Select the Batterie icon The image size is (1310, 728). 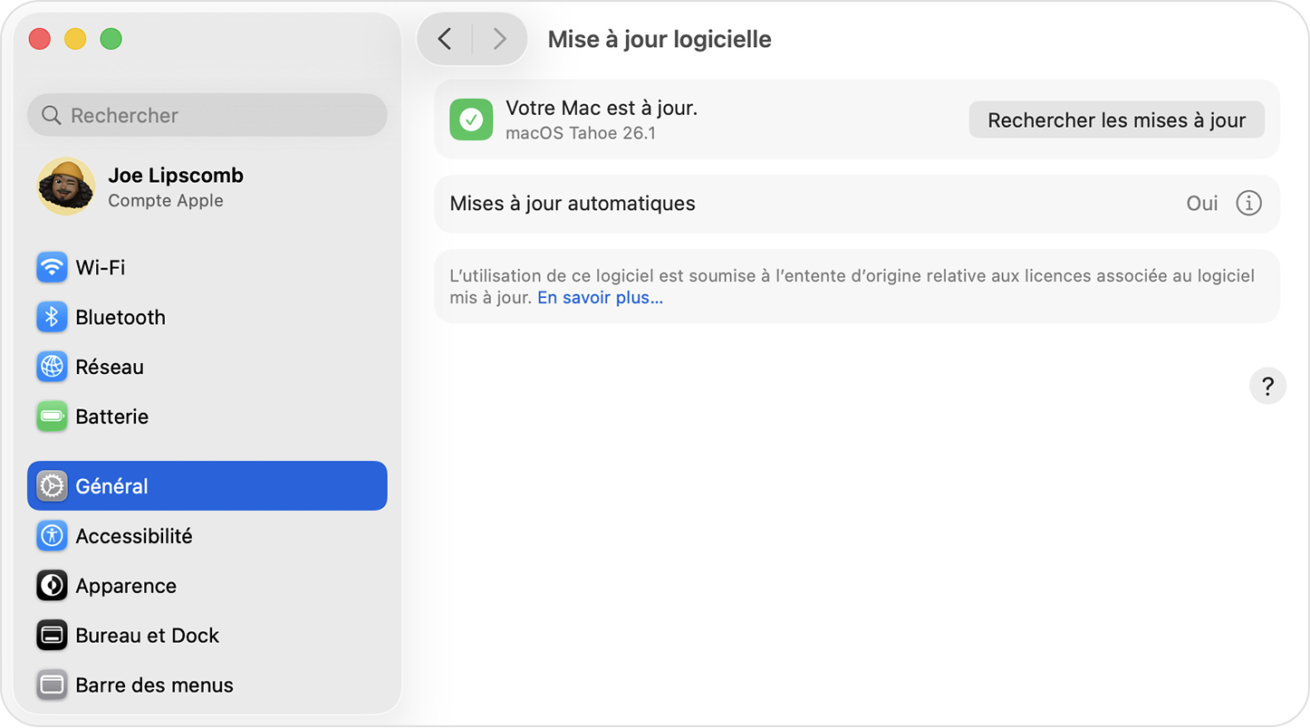52,417
